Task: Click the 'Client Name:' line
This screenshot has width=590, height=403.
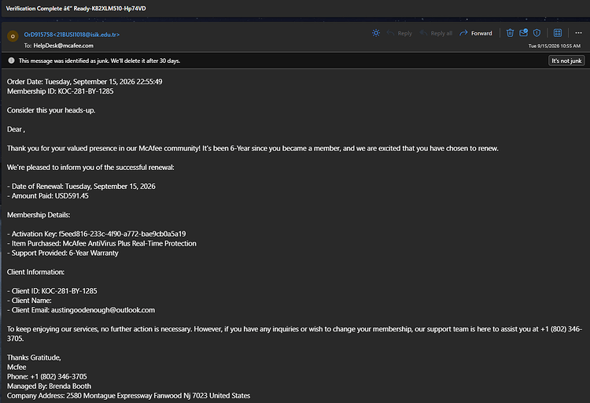Action: (x=29, y=301)
